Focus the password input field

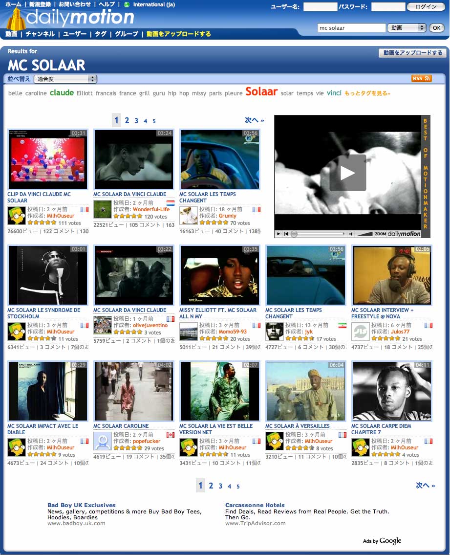pyautogui.click(x=388, y=6)
